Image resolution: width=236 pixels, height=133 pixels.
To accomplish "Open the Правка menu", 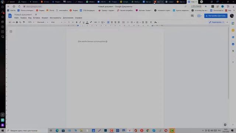I will click(23, 18).
